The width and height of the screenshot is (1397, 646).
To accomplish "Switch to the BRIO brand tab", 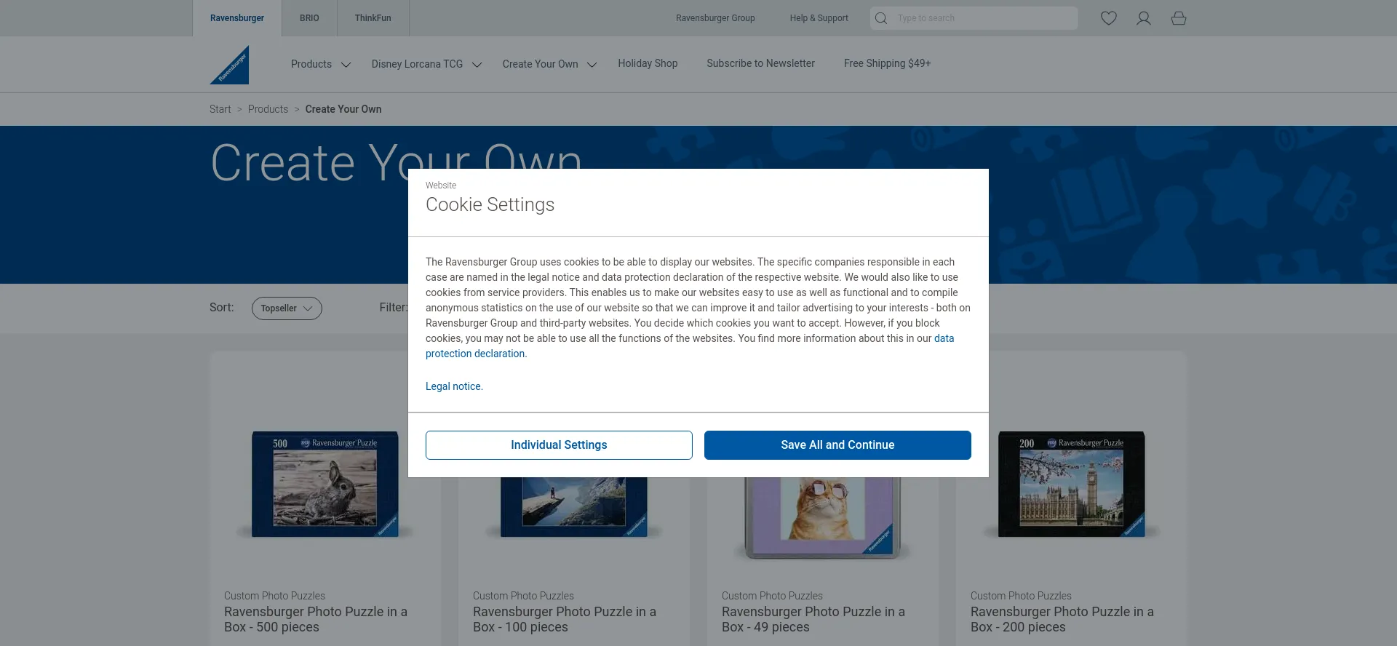I will point(309,18).
